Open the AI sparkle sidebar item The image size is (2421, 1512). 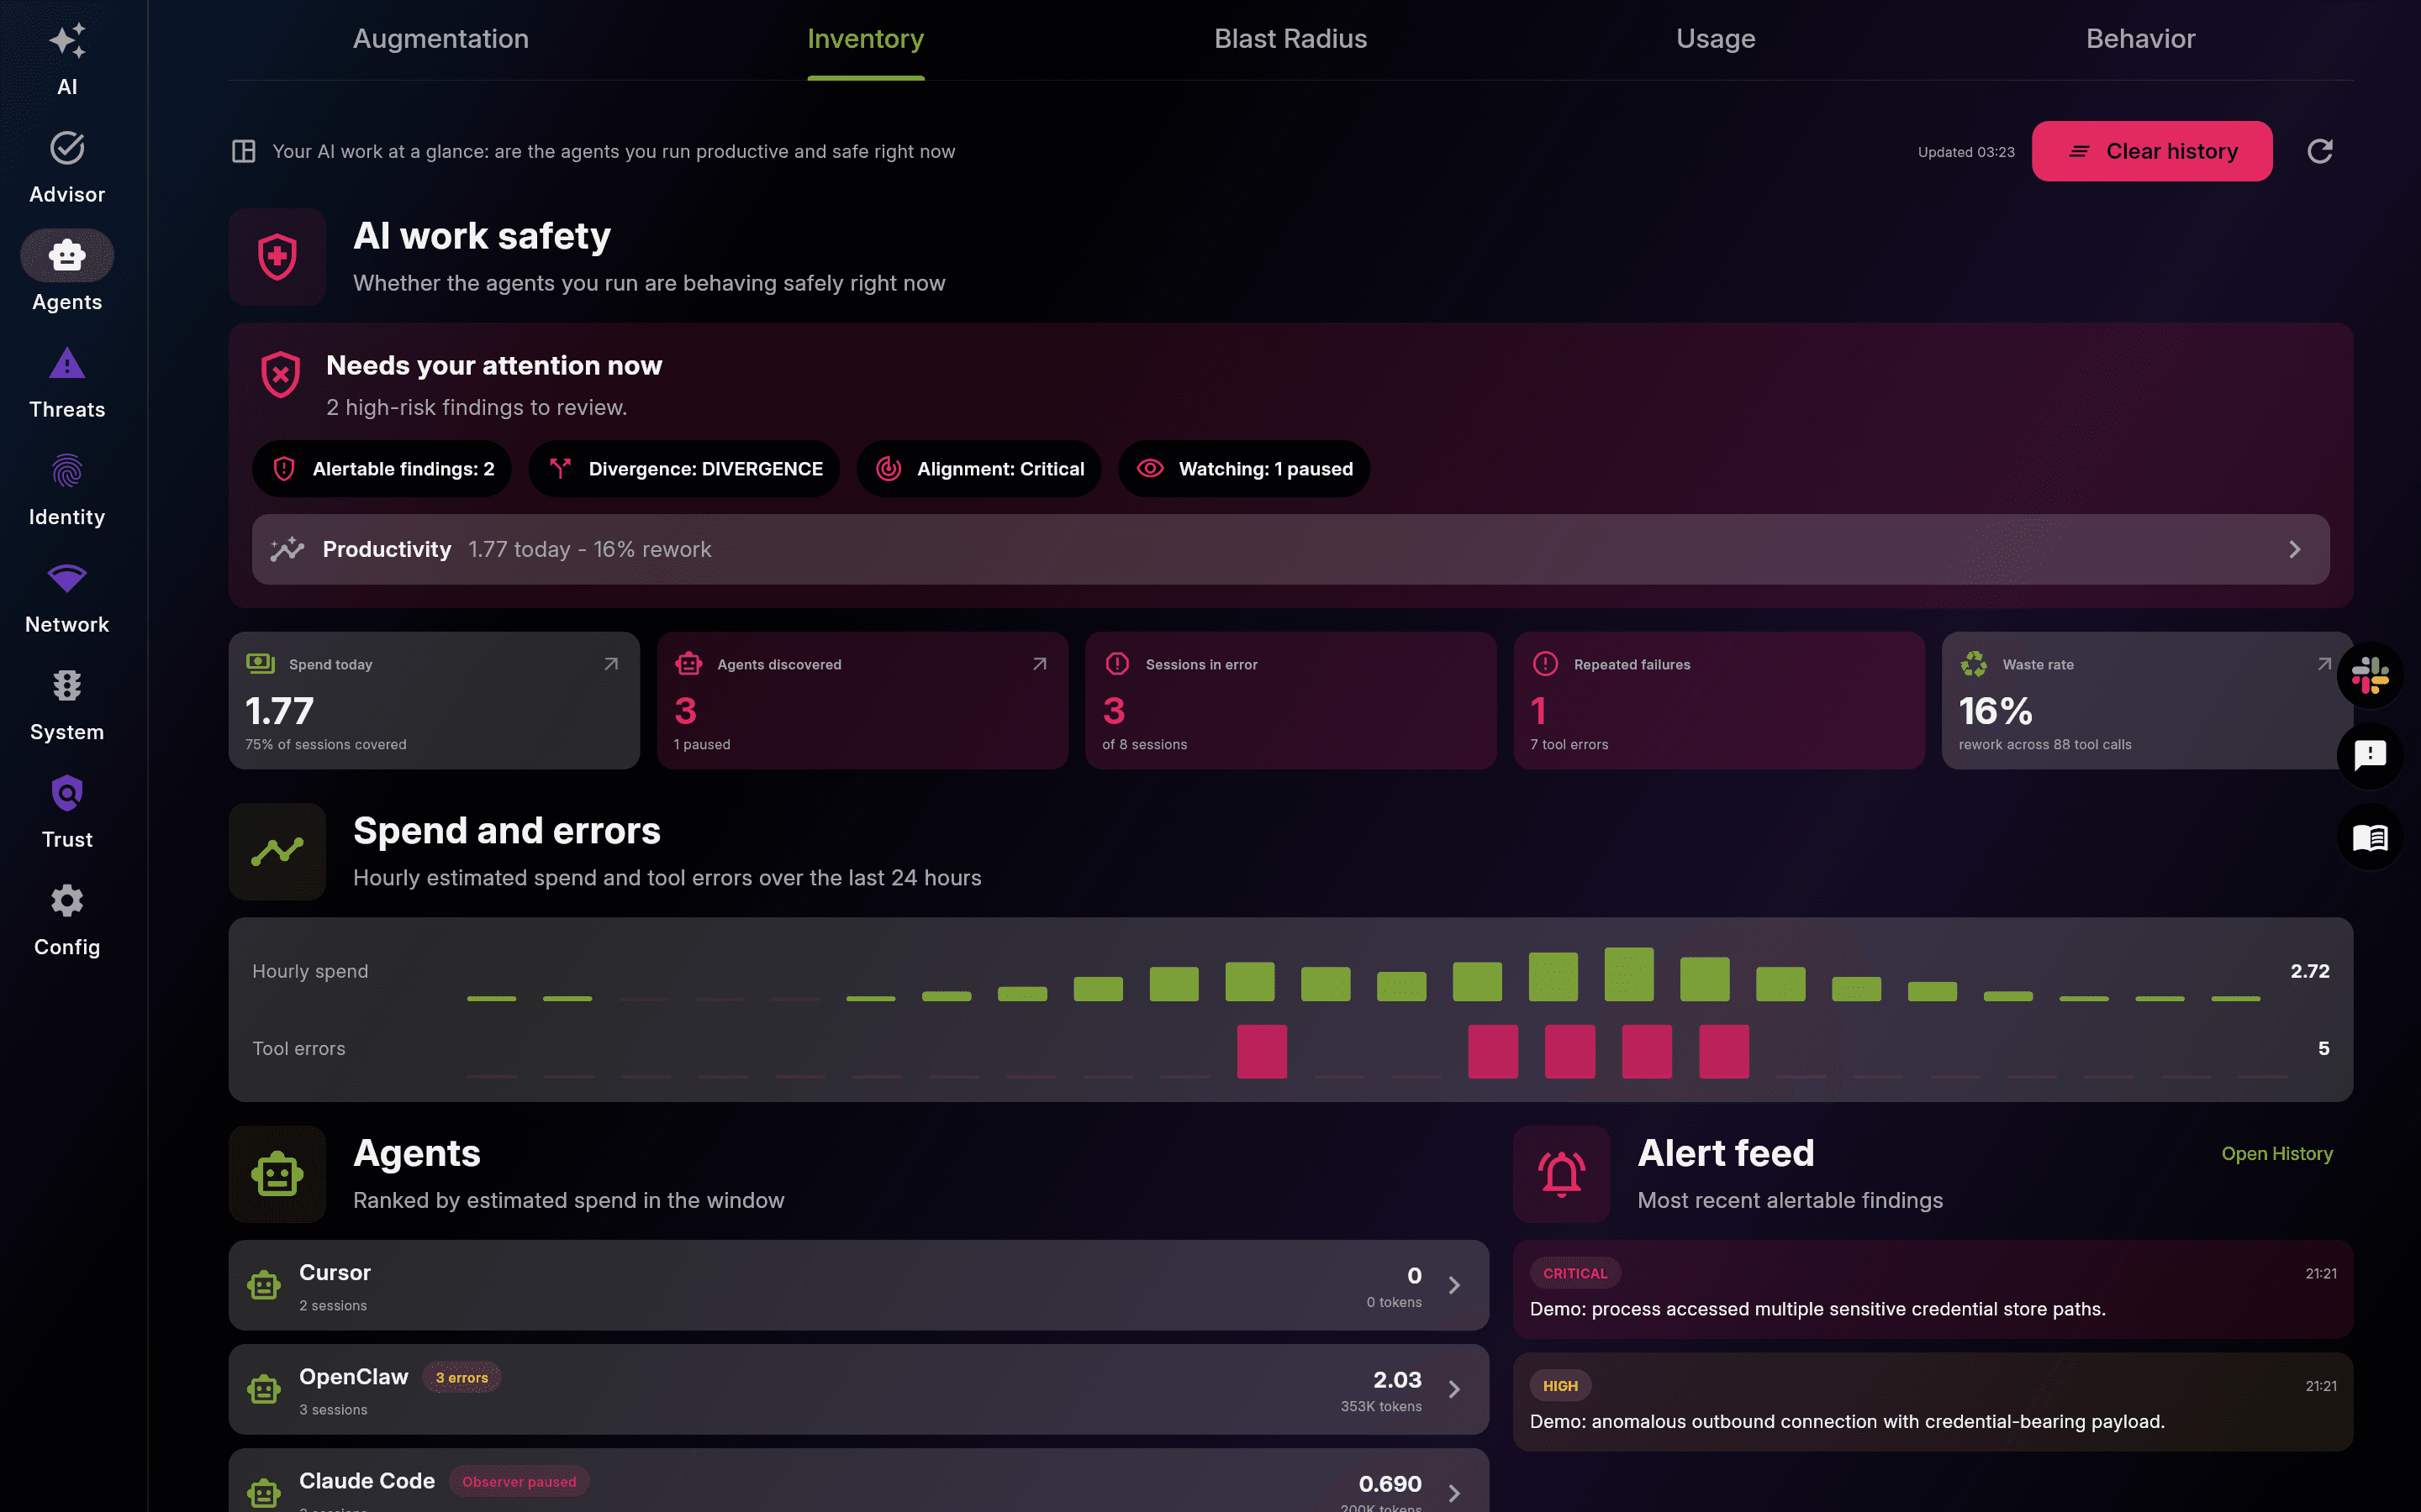pos(67,59)
